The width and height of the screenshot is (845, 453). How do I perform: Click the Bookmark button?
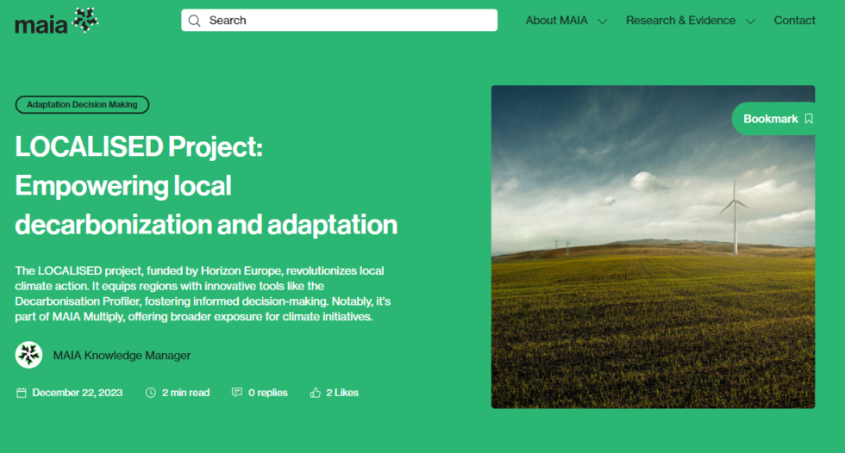[x=773, y=119]
